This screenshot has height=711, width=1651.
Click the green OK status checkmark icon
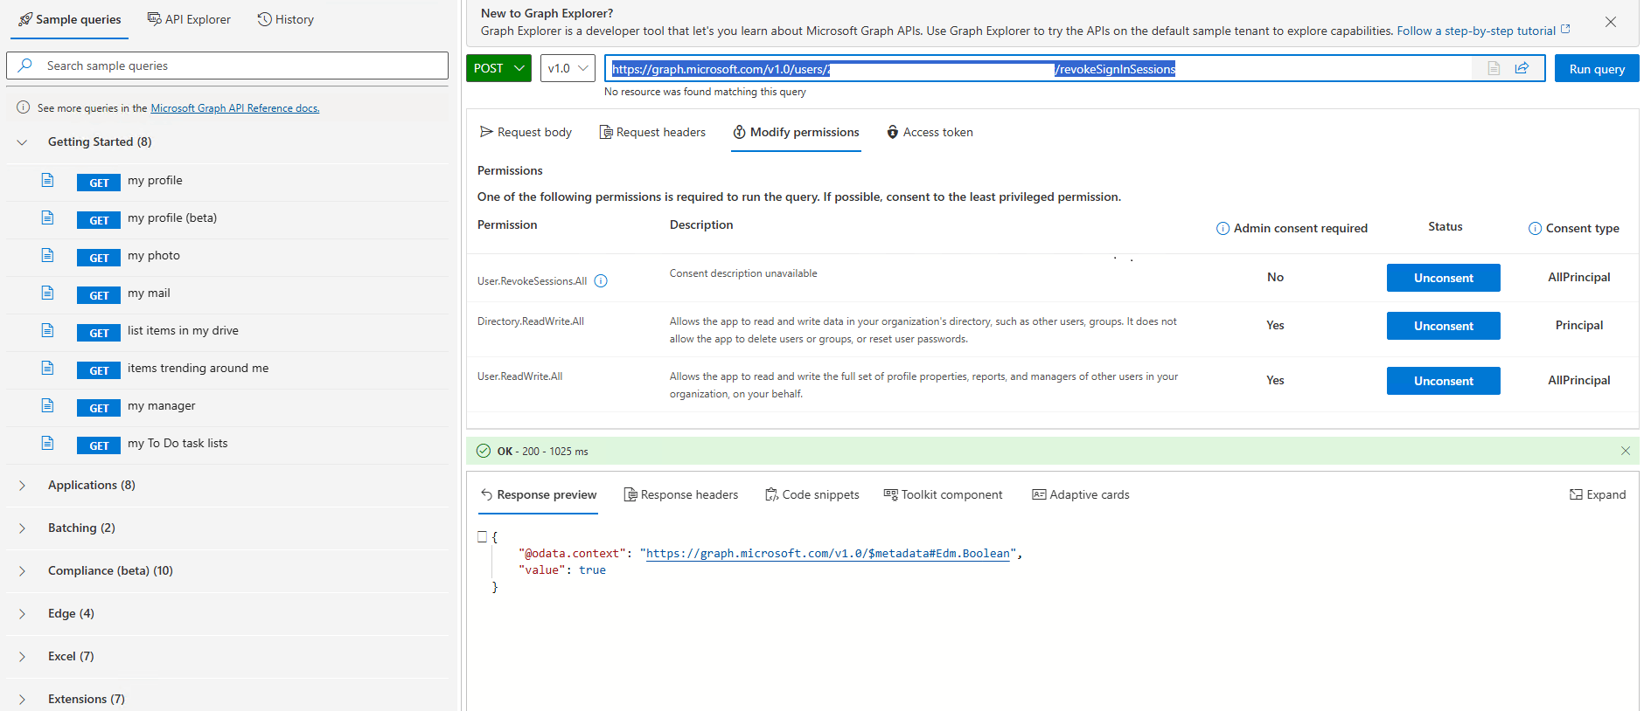pos(484,451)
